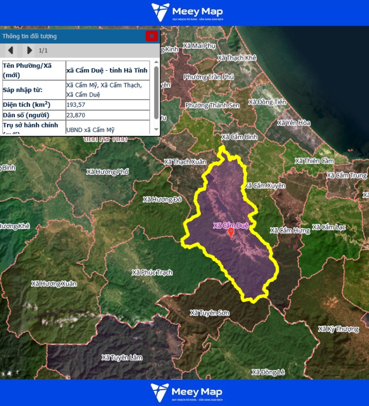
Task: Select Xã Kỳ Thượng region
Action: pos(338,329)
